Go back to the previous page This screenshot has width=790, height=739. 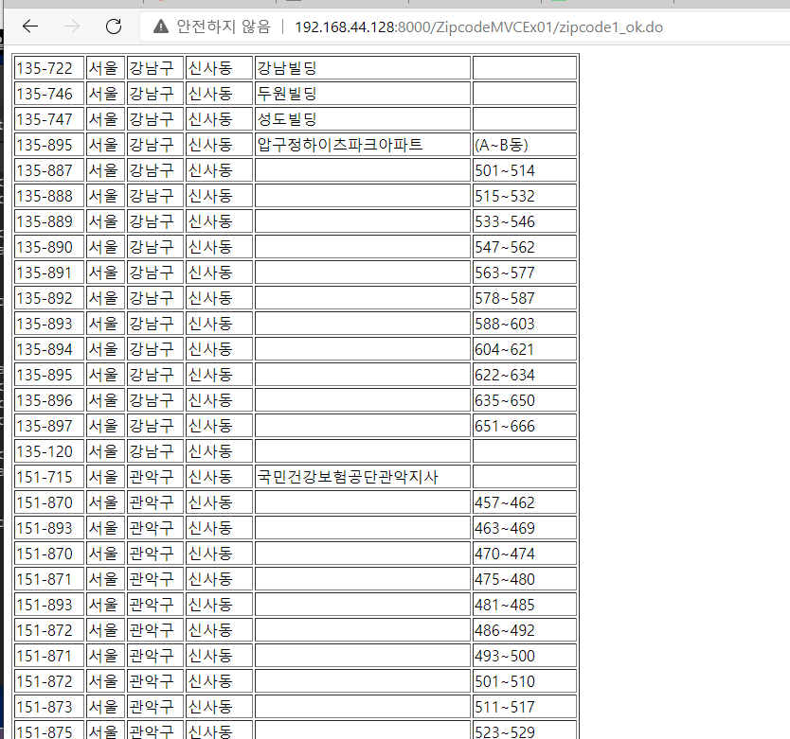tap(30, 26)
